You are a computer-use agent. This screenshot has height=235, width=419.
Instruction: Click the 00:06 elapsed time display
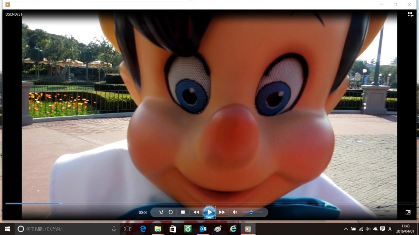pos(143,212)
